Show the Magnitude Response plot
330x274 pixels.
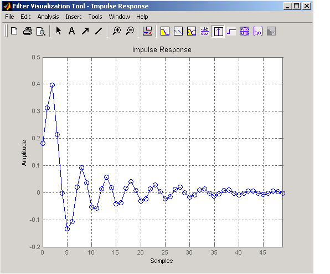coord(165,31)
